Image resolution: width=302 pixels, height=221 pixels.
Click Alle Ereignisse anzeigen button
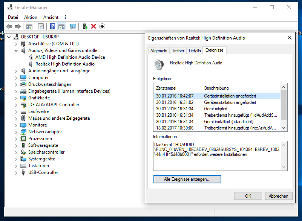(187, 179)
